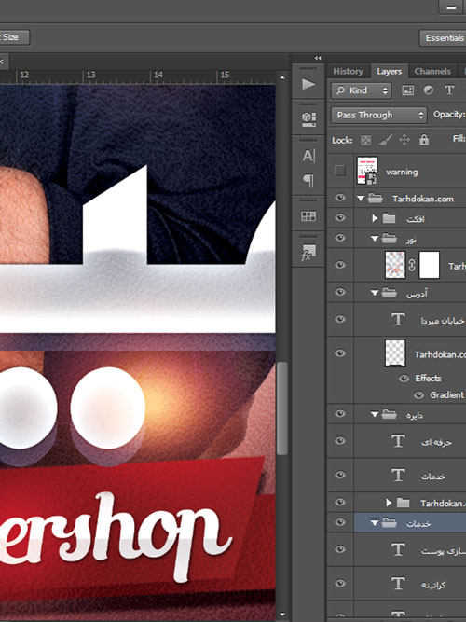Select the خیابان میردا text layer T icon
The width and height of the screenshot is (466, 622).
(x=398, y=319)
